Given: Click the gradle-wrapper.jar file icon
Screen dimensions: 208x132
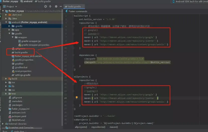Looking at the screenshot, I should tap(20, 41).
